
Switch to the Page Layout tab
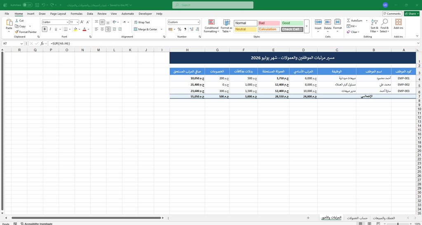(x=58, y=14)
